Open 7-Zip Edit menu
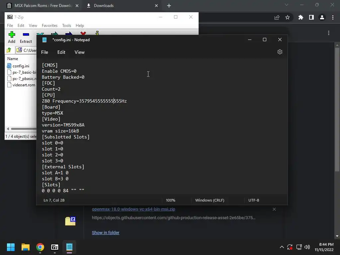Screen dimensions: 340x255 (x=21, y=26)
